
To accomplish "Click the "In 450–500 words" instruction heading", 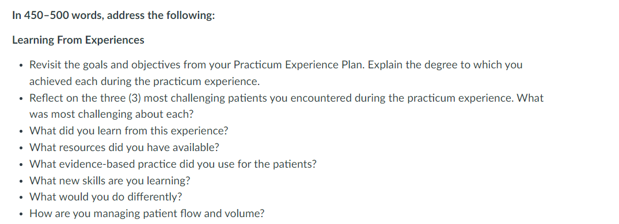I will click(113, 16).
